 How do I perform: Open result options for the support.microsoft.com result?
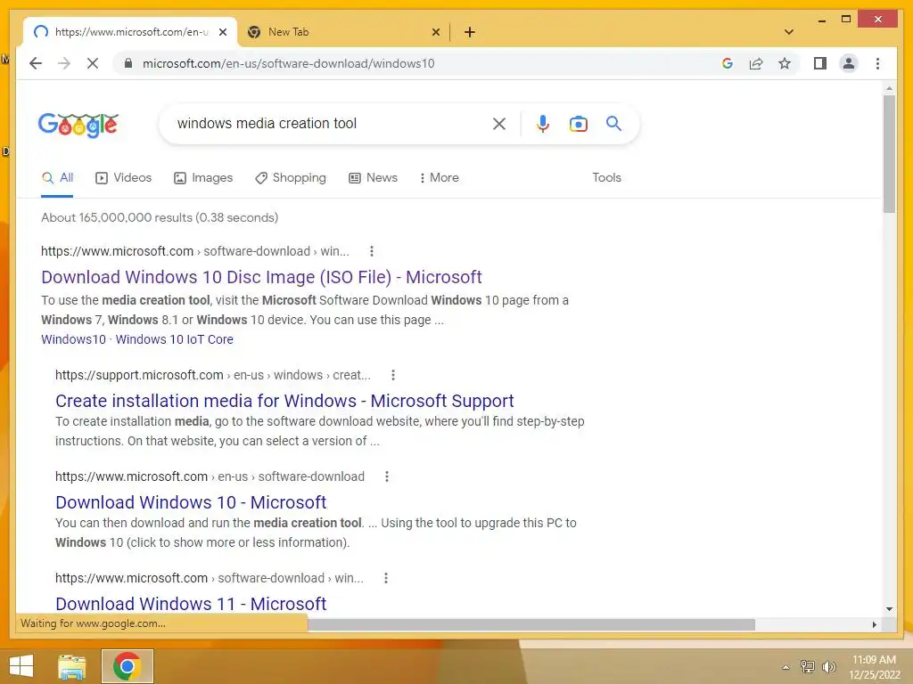coord(393,375)
